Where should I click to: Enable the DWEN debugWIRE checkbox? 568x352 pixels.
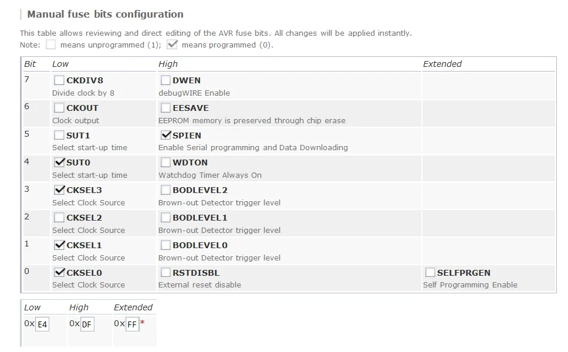[x=165, y=80]
